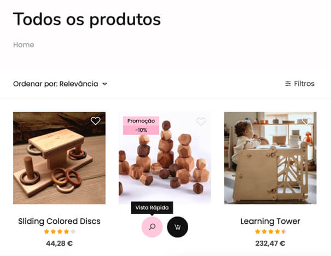Image resolution: width=331 pixels, height=256 pixels.
Task: Open quick view with magnifier icon
Action: 152,227
